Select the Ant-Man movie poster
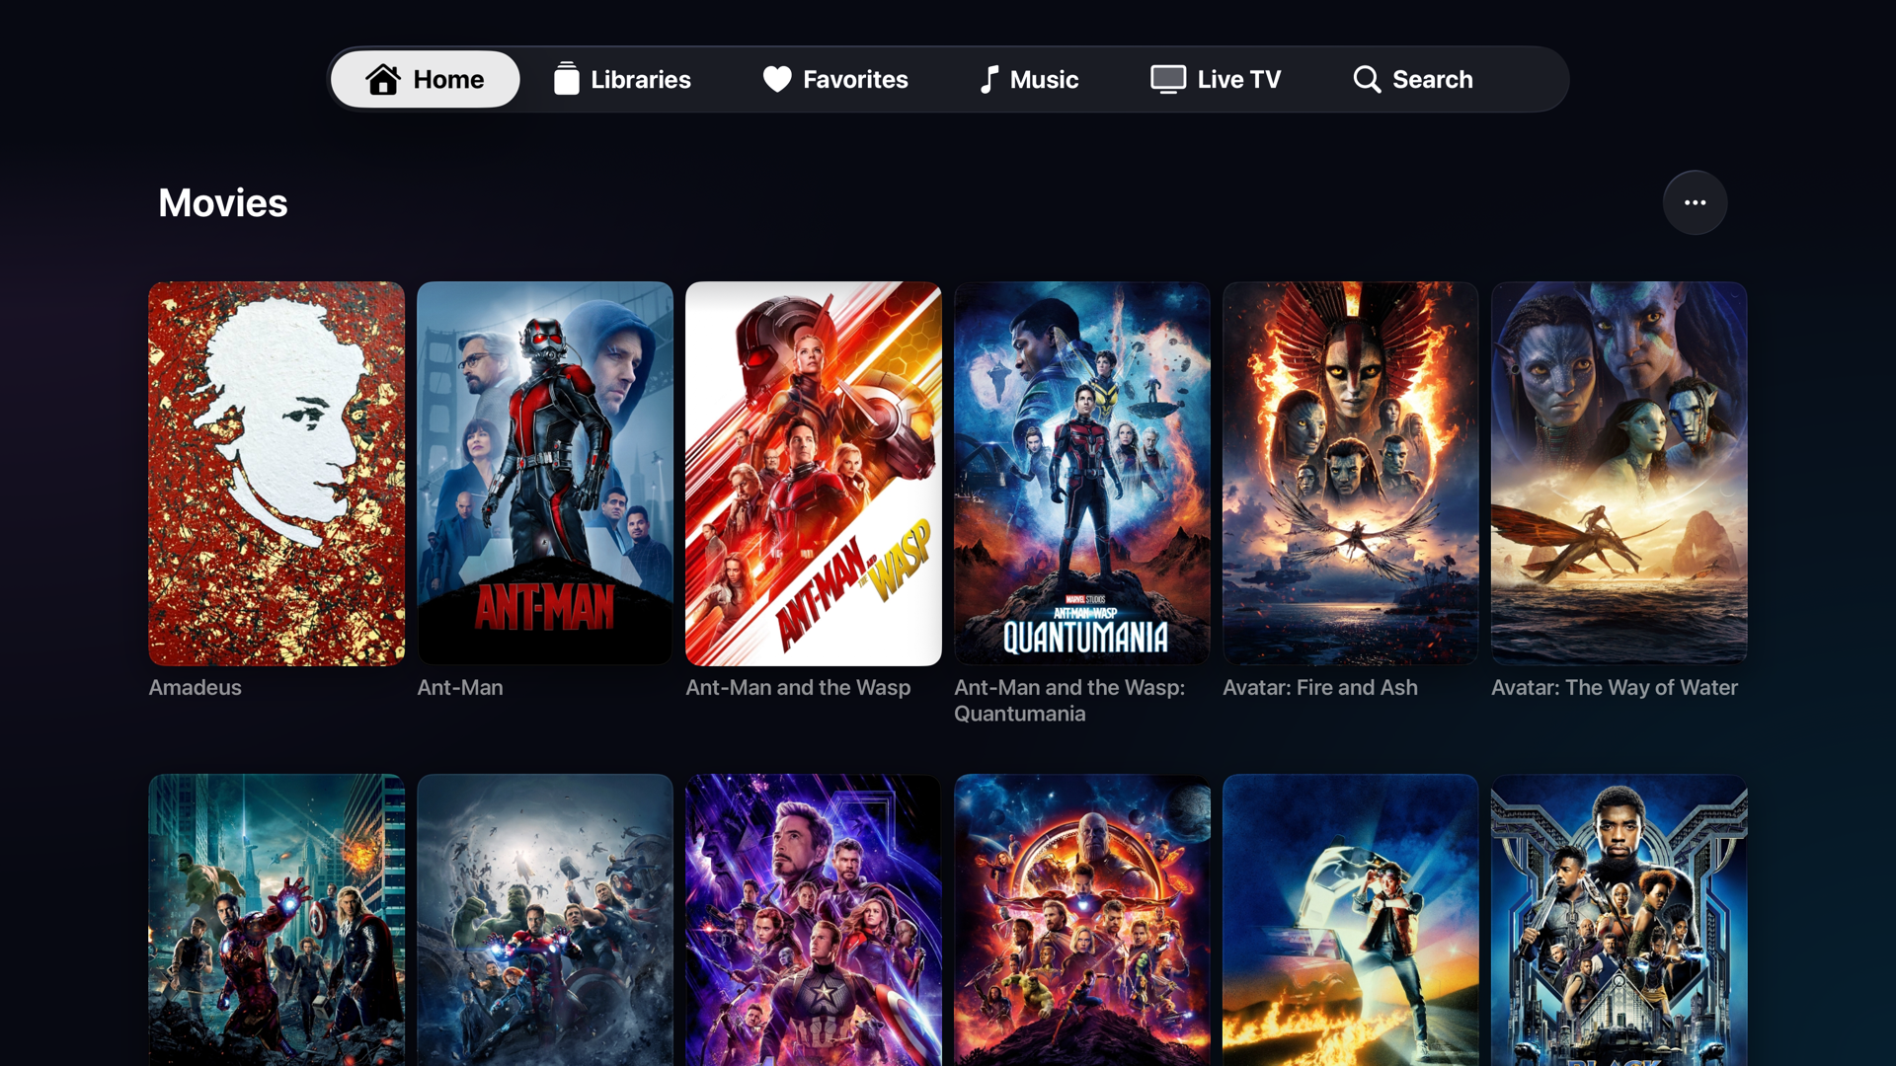1896x1066 pixels. 545,474
